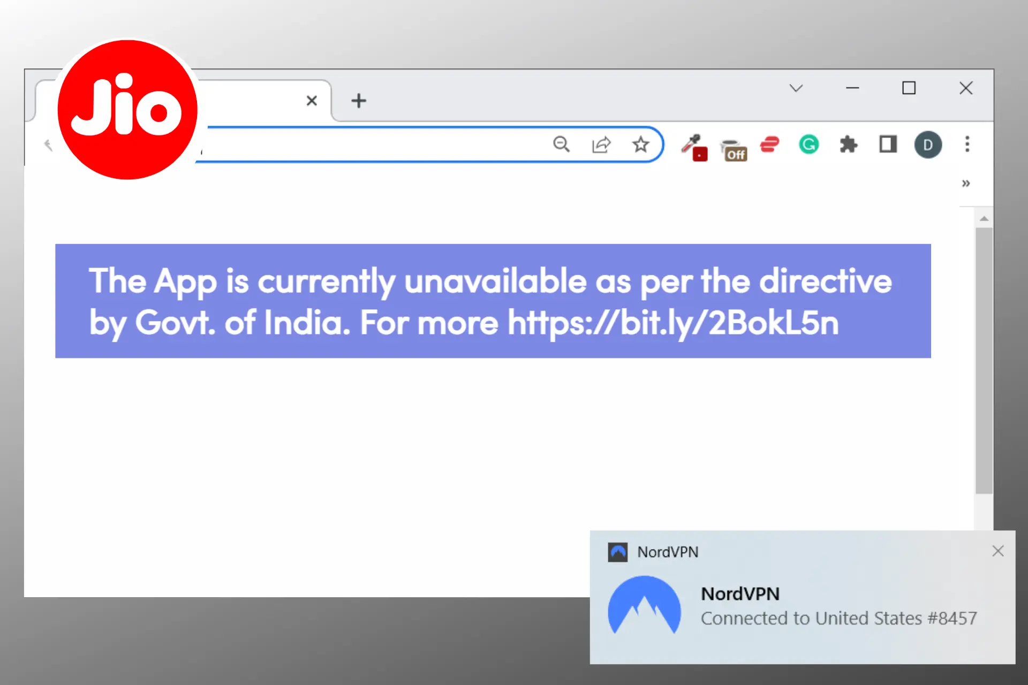Close the NordVPN notification popup
1028x685 pixels.
[997, 551]
